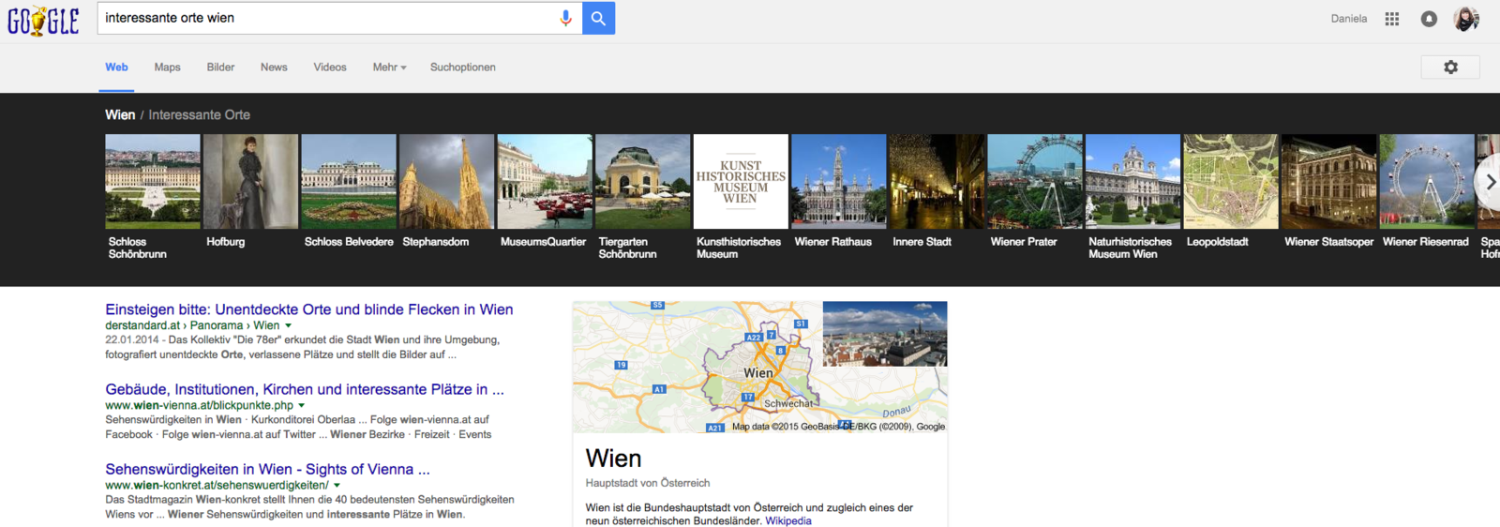Open the Wien map in knowledge panel
The image size is (1500, 527).
[697, 367]
